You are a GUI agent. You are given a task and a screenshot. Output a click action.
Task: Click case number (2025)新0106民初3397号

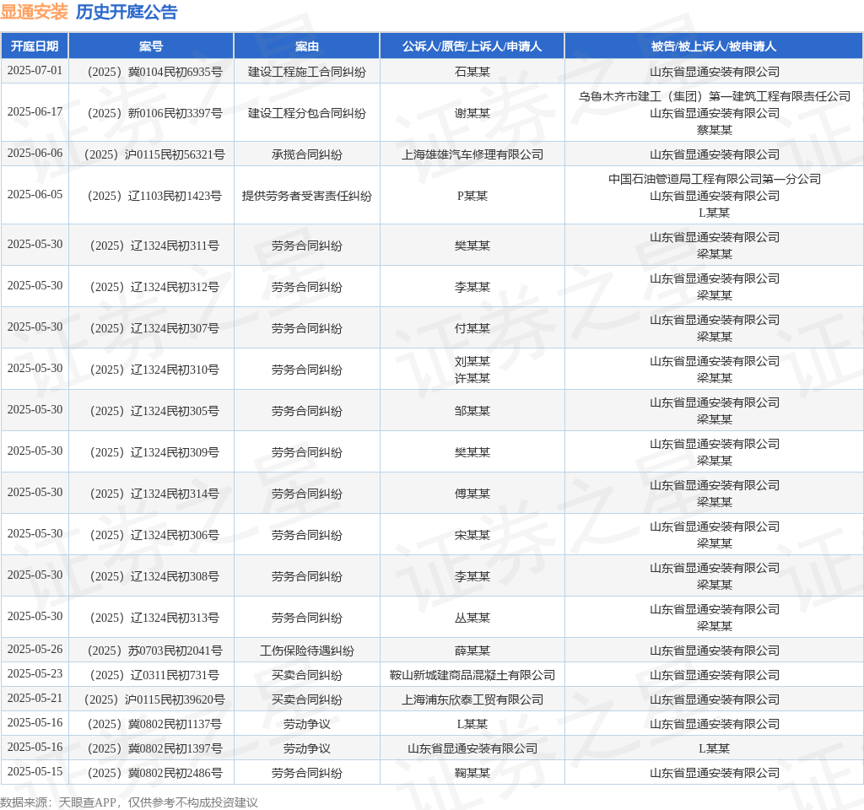151,113
